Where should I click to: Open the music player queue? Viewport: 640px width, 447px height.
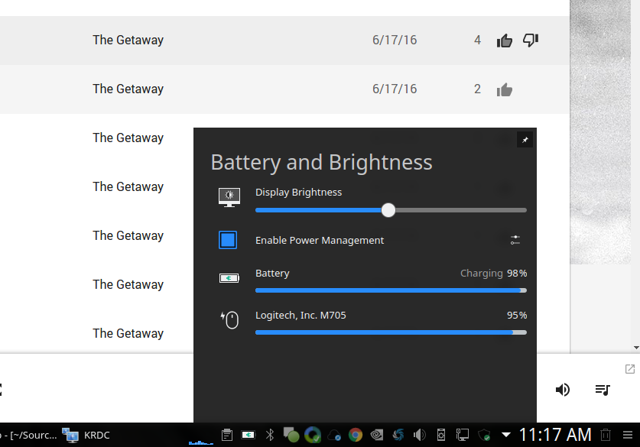pos(603,390)
